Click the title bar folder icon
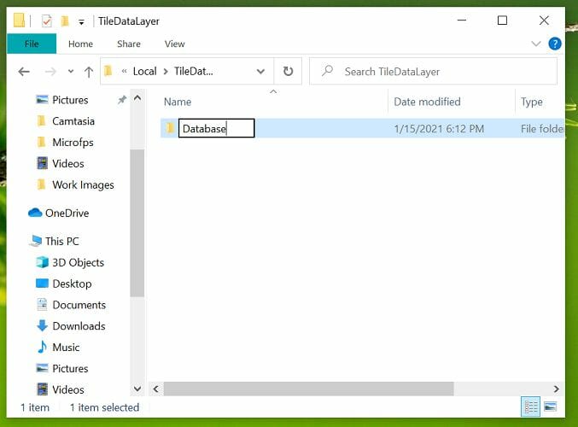 19,20
